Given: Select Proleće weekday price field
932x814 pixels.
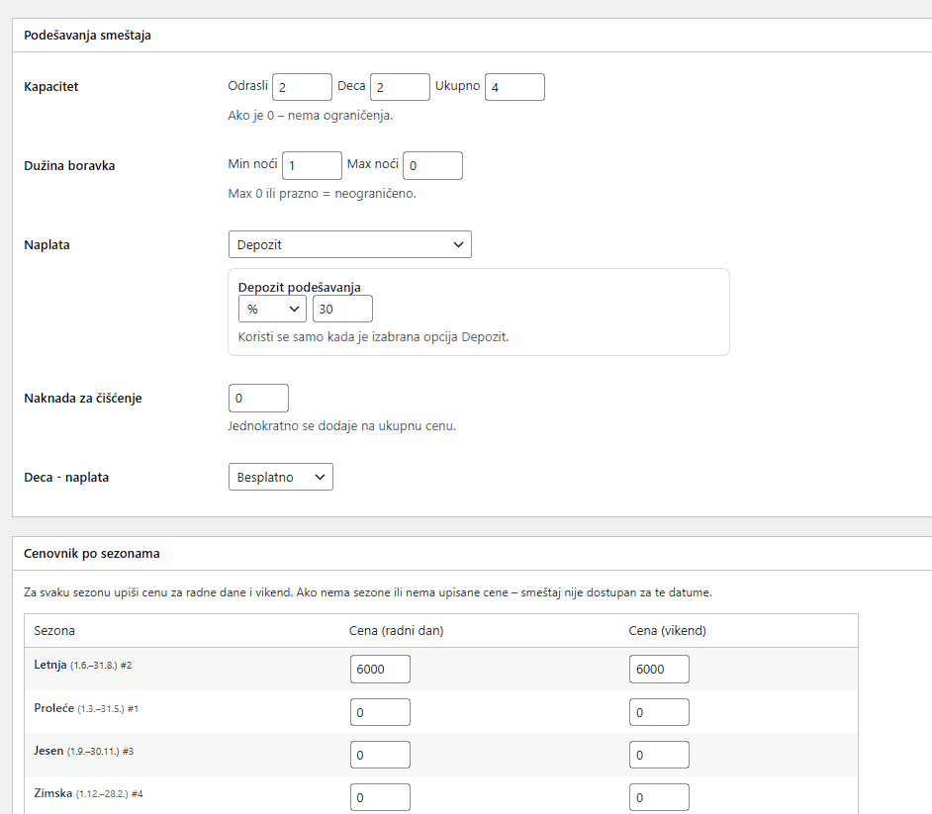Looking at the screenshot, I should 380,712.
